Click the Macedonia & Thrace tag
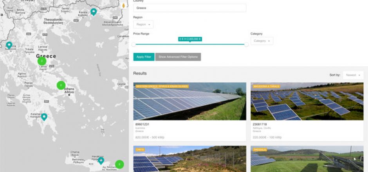This screenshot has width=368, height=172. pos(266,87)
